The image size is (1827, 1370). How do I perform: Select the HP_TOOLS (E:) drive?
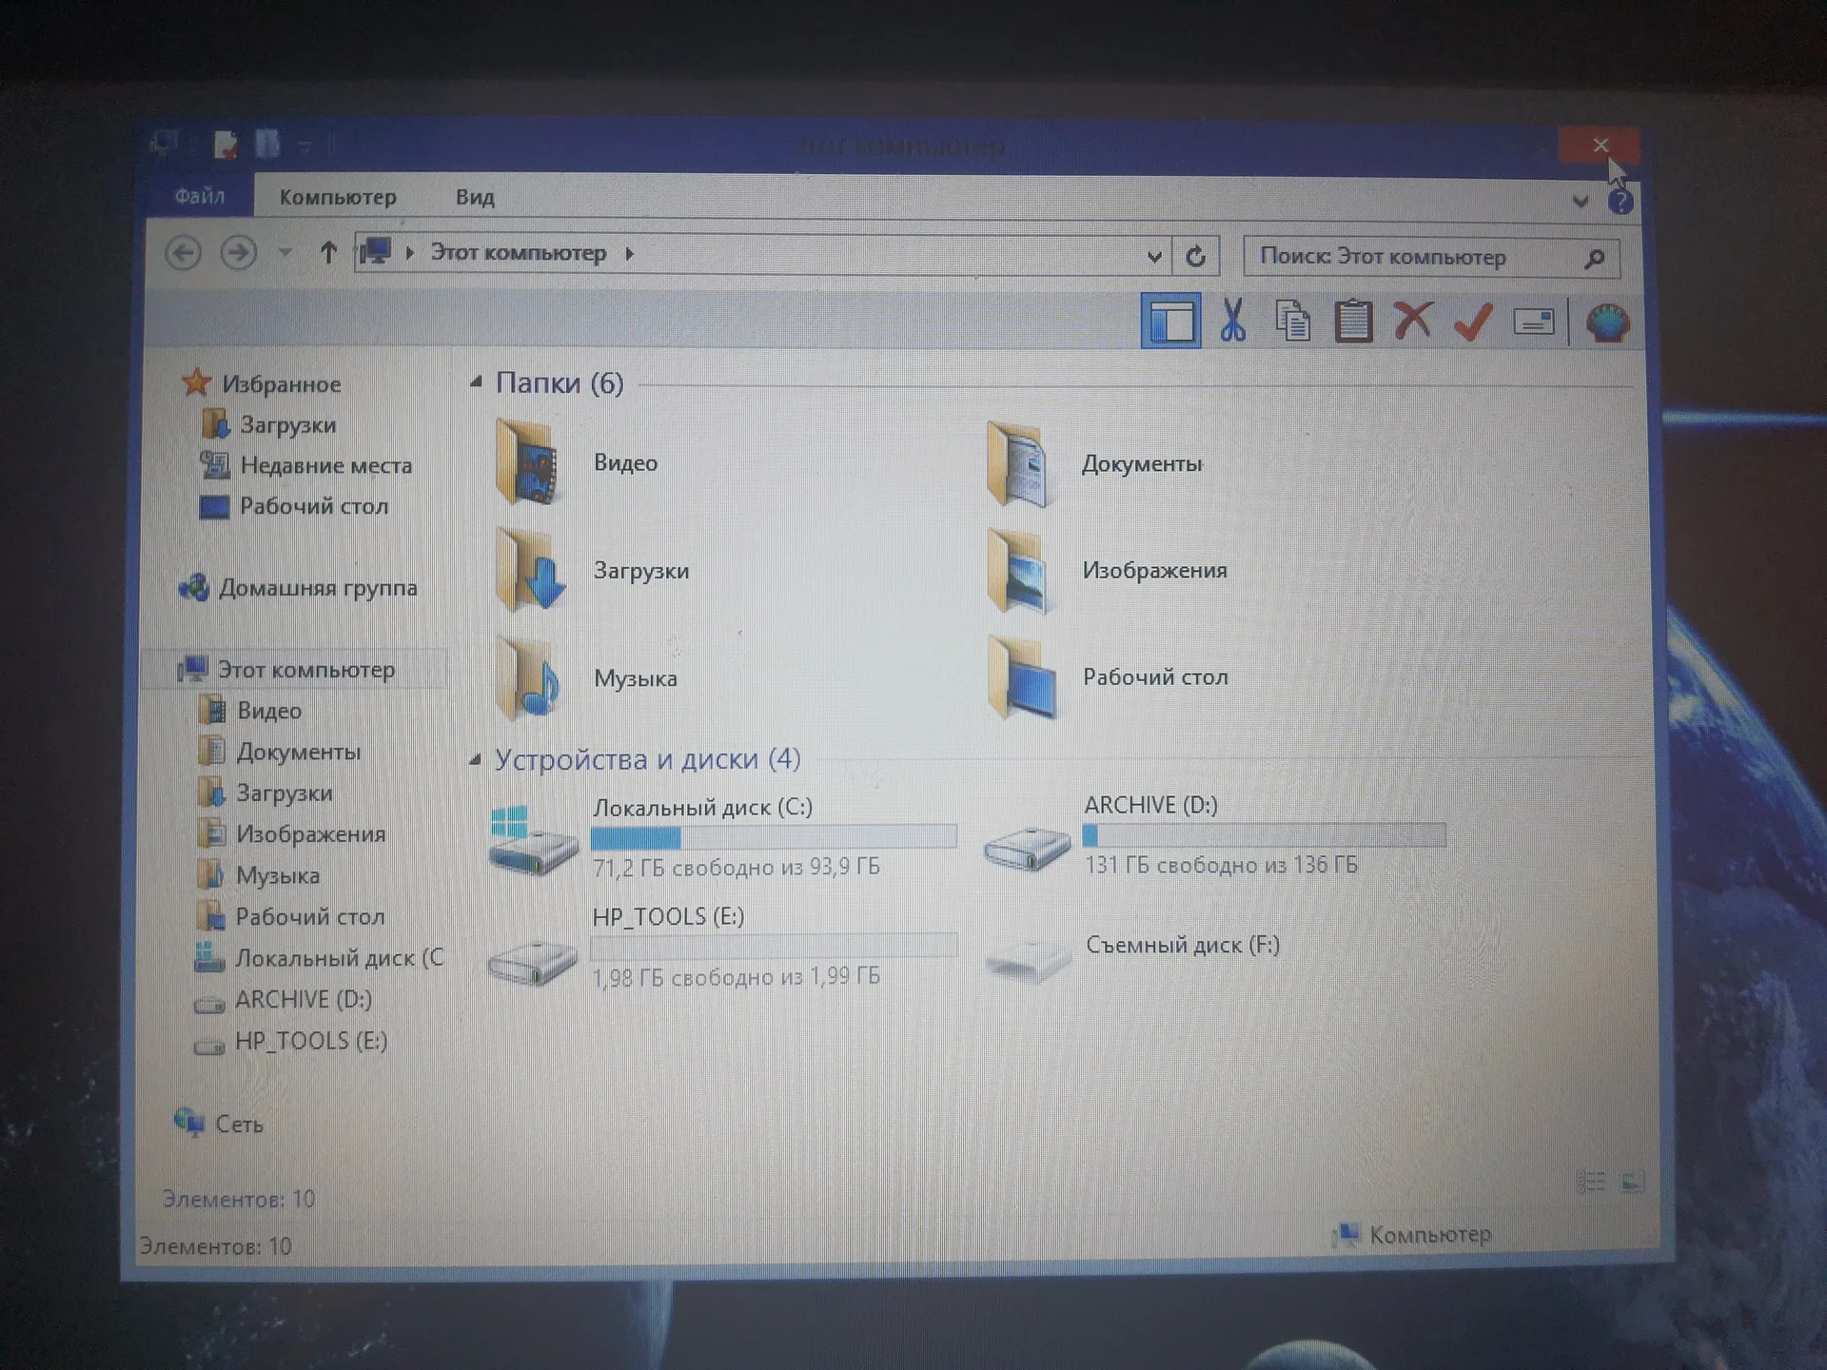[721, 948]
